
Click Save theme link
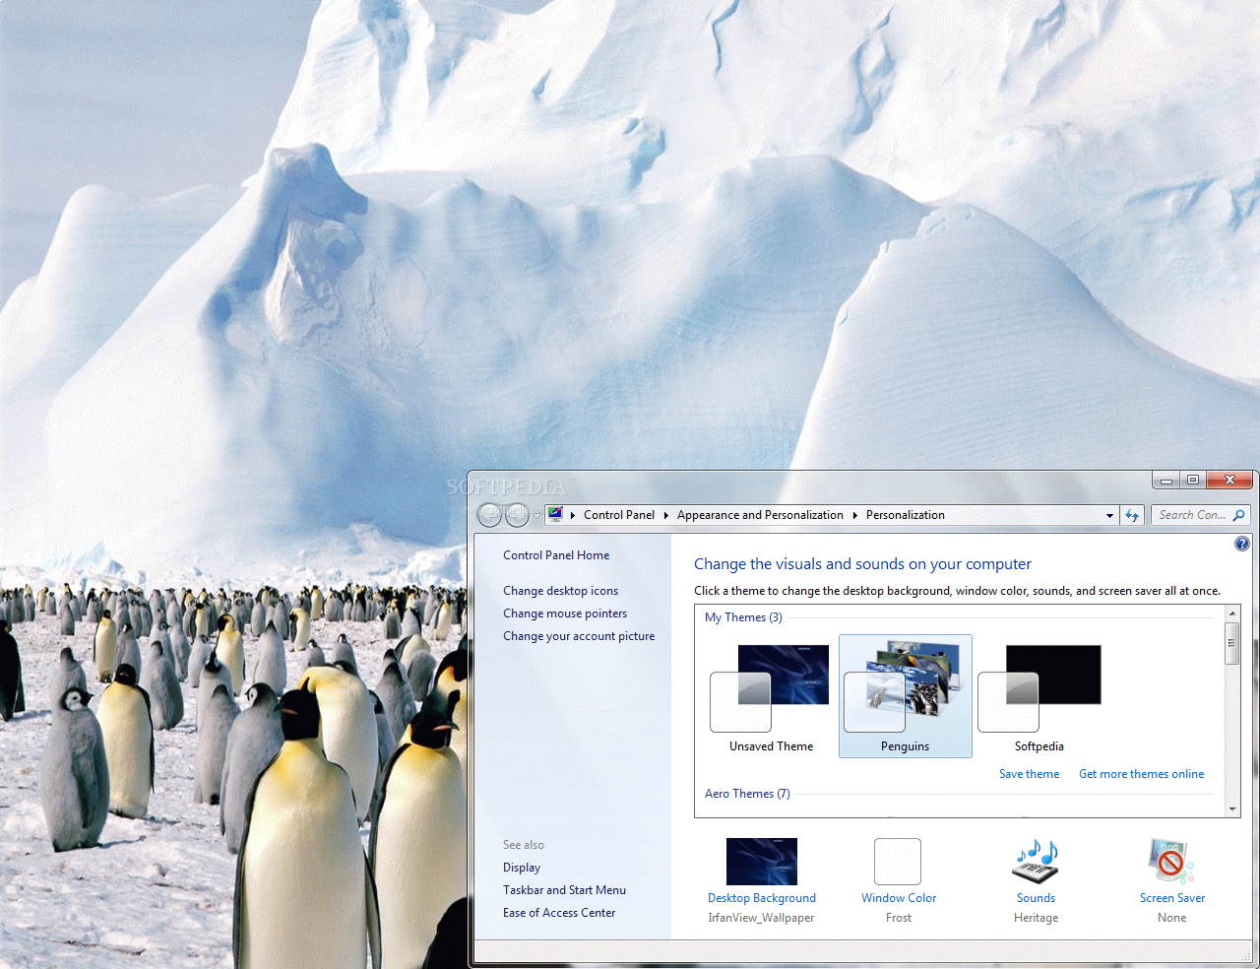click(x=1030, y=774)
